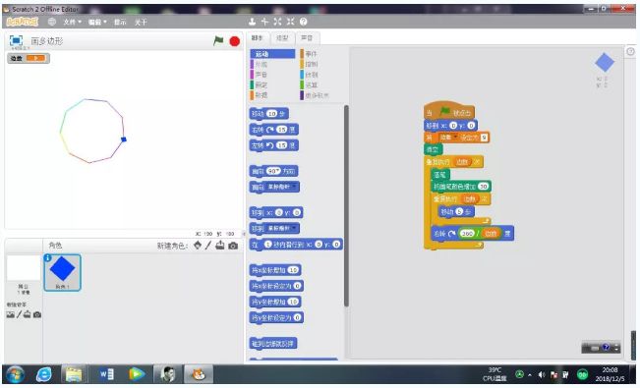Switch to the sounds tab
Viewport: 640px width, 388px height.
(x=307, y=38)
